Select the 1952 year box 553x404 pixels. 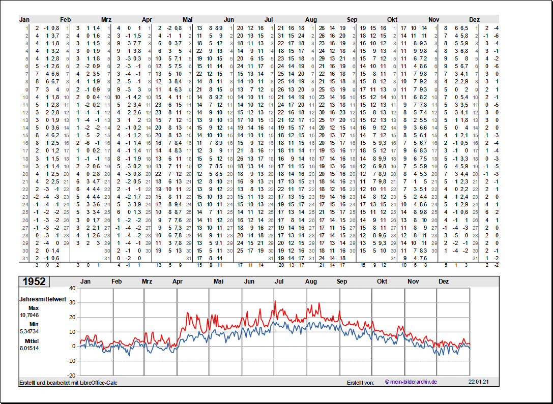click(x=34, y=282)
